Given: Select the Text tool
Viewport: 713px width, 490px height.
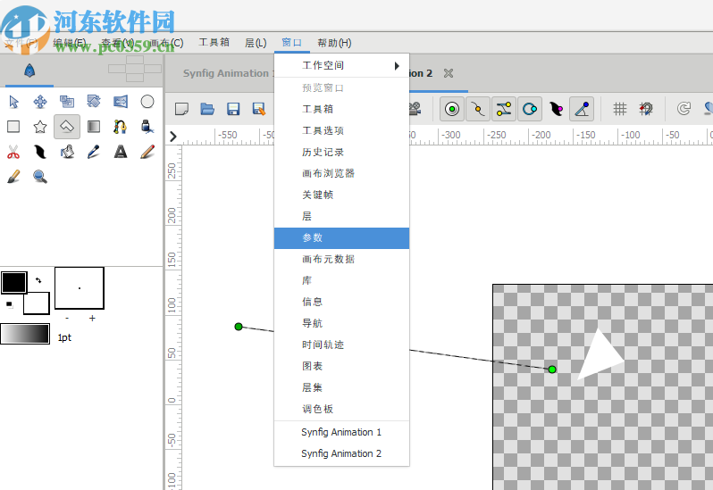Looking at the screenshot, I should coord(121,152).
